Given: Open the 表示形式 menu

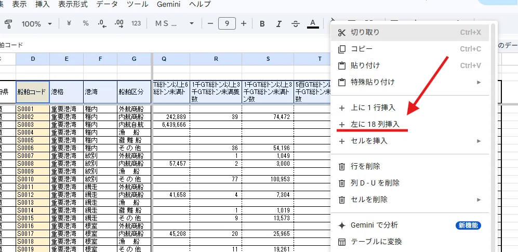Looking at the screenshot, I should tap(73, 4).
